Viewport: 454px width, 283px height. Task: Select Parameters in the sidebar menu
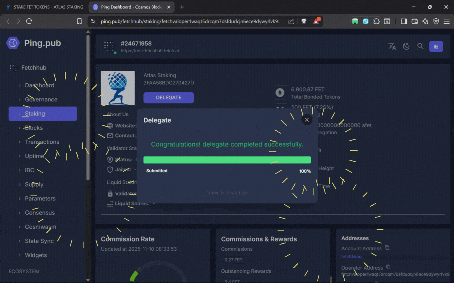(x=40, y=199)
